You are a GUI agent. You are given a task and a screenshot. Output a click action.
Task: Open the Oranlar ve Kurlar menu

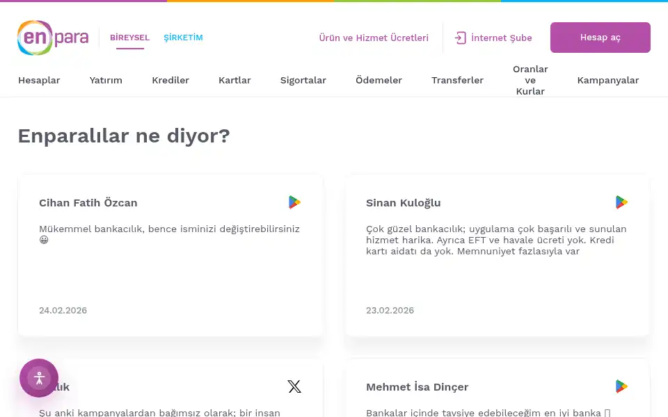(x=530, y=80)
